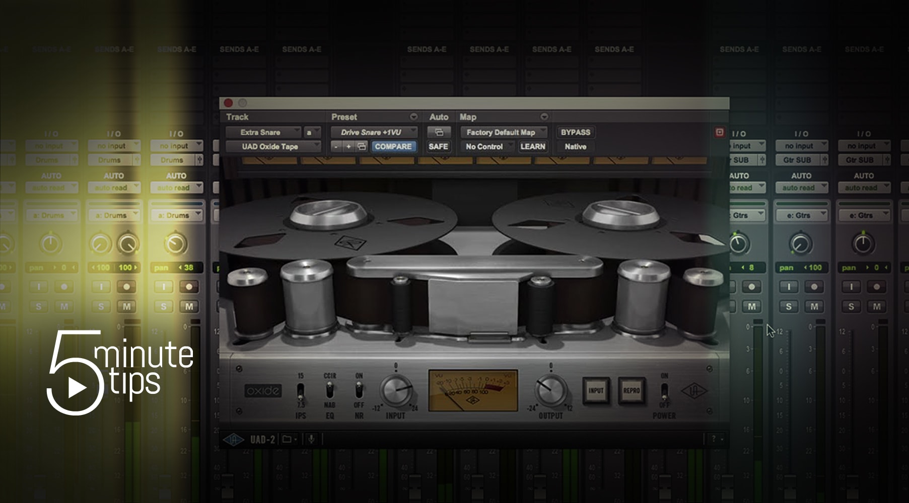Image resolution: width=909 pixels, height=503 pixels.
Task: Open 'no input' selector on Gtr SUB pan 100 track
Action: [802, 146]
